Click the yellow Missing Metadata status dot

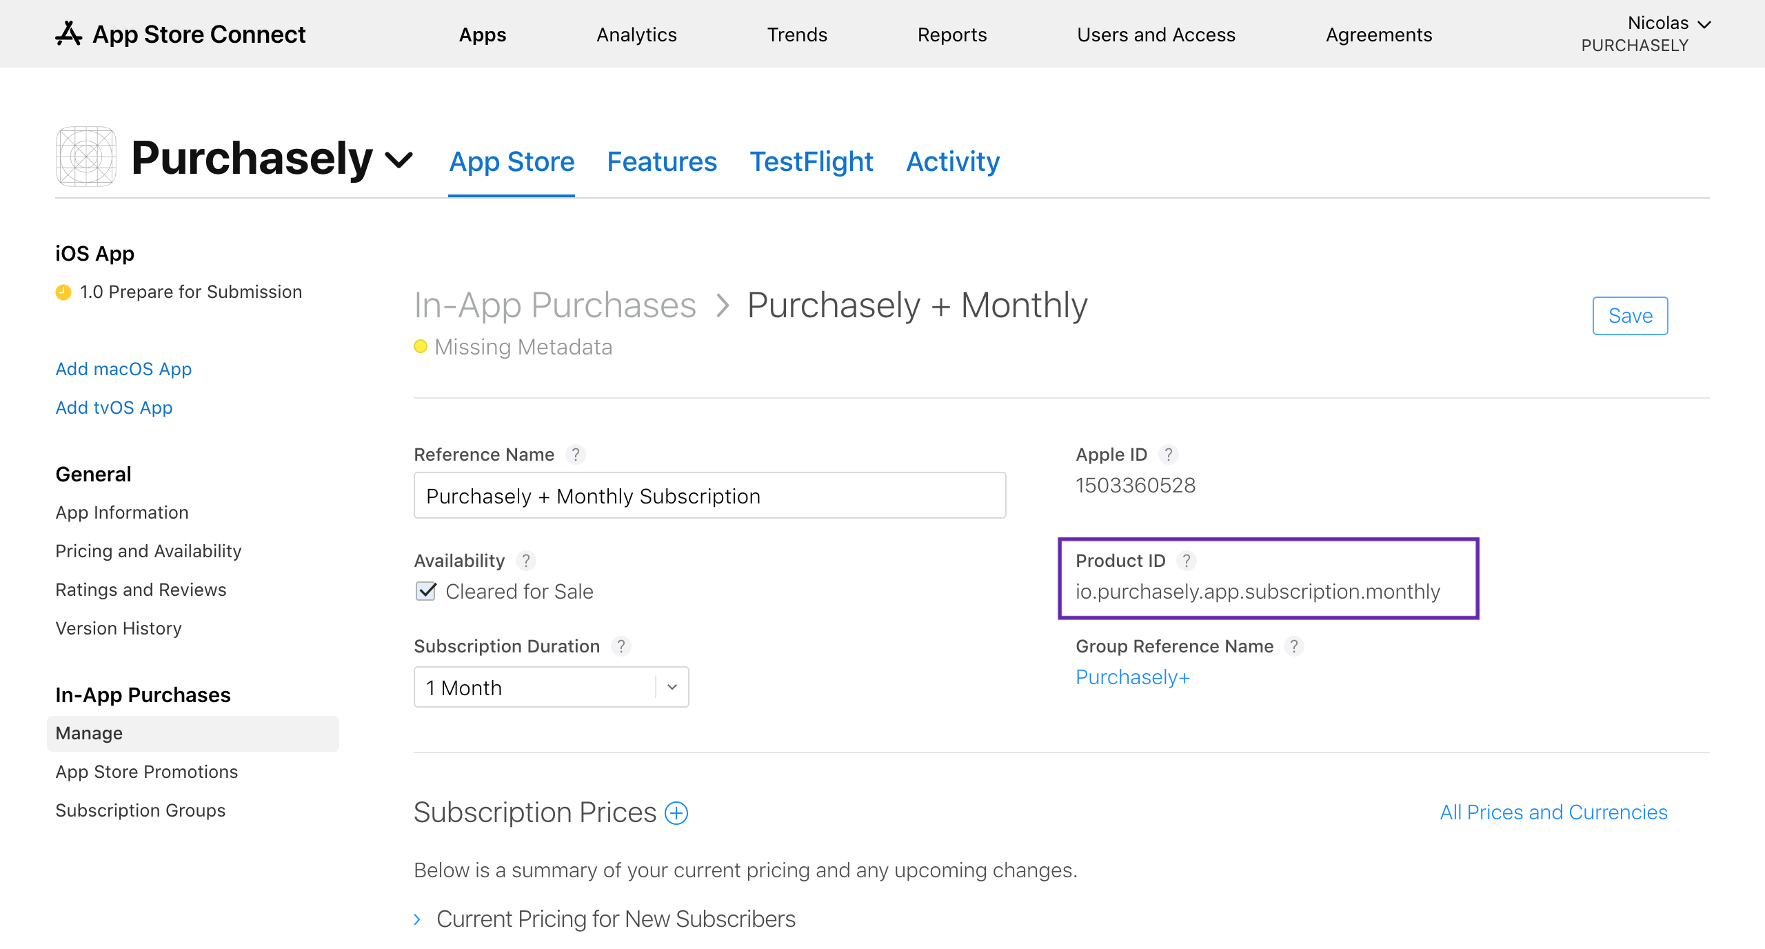(x=421, y=346)
